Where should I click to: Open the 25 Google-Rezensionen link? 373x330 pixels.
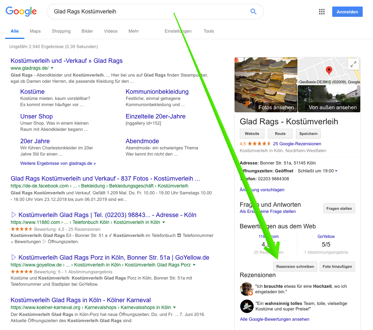[x=297, y=144]
